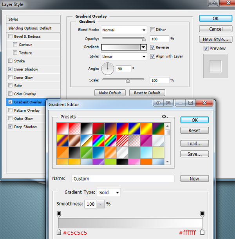Choose the copper brown preset gradient
The width and height of the screenshot is (235, 239).
pyautogui.click(x=74, y=140)
